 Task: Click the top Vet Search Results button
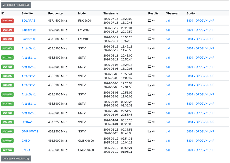(x=16, y=5)
